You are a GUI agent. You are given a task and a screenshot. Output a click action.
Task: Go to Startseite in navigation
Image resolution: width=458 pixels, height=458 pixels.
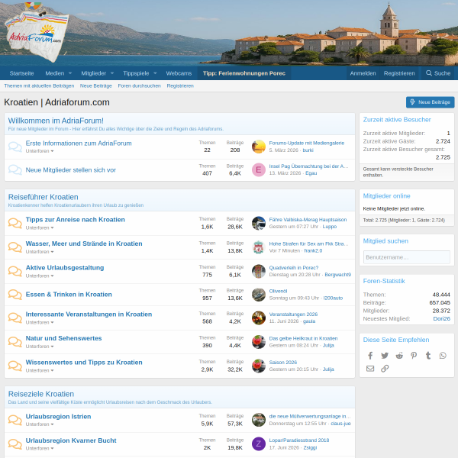point(21,73)
